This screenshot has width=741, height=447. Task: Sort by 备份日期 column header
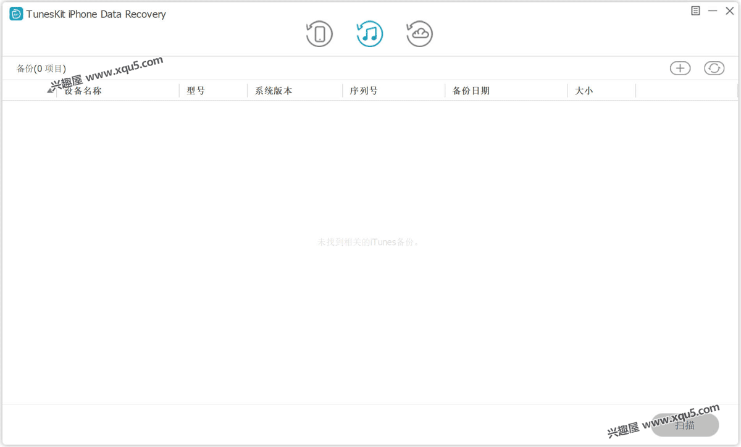tap(506, 91)
